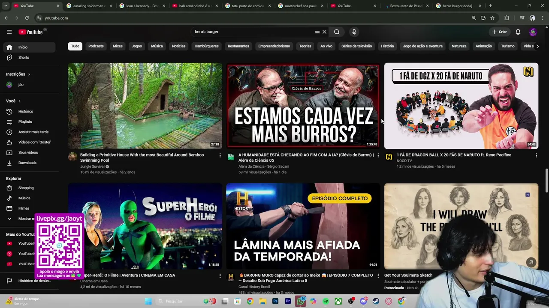Screen dimensions: 549x308
Task: Go to Início in the sidebar
Action: pyautogui.click(x=29, y=47)
